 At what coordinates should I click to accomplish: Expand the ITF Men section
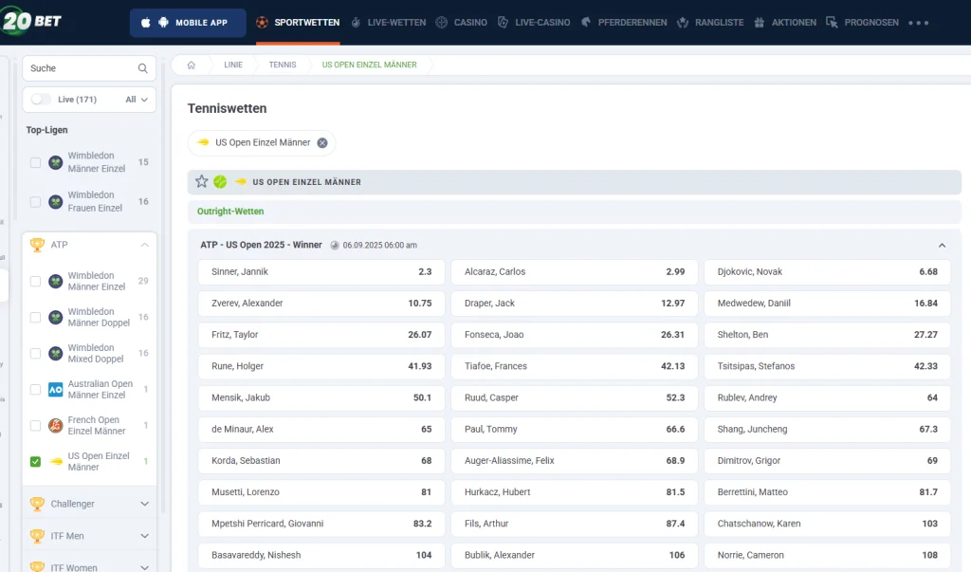144,536
